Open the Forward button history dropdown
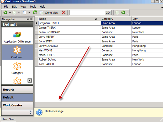The height and width of the screenshot is (122, 163). point(19,13)
